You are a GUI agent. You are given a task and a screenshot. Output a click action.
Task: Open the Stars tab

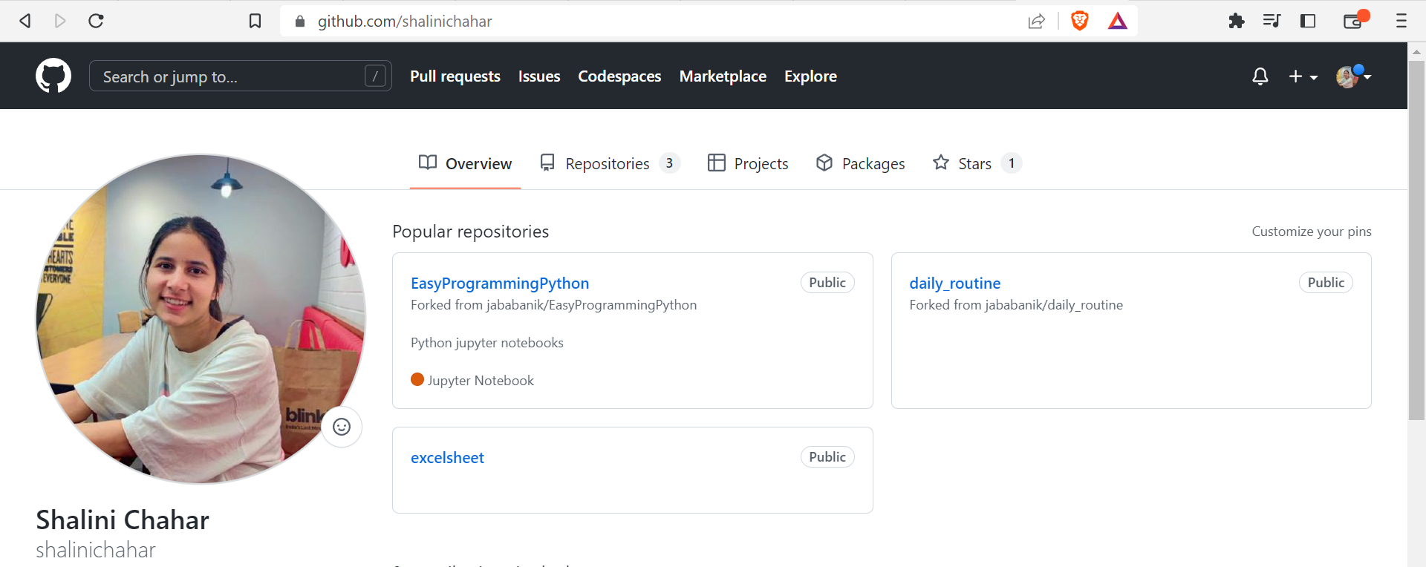974,163
